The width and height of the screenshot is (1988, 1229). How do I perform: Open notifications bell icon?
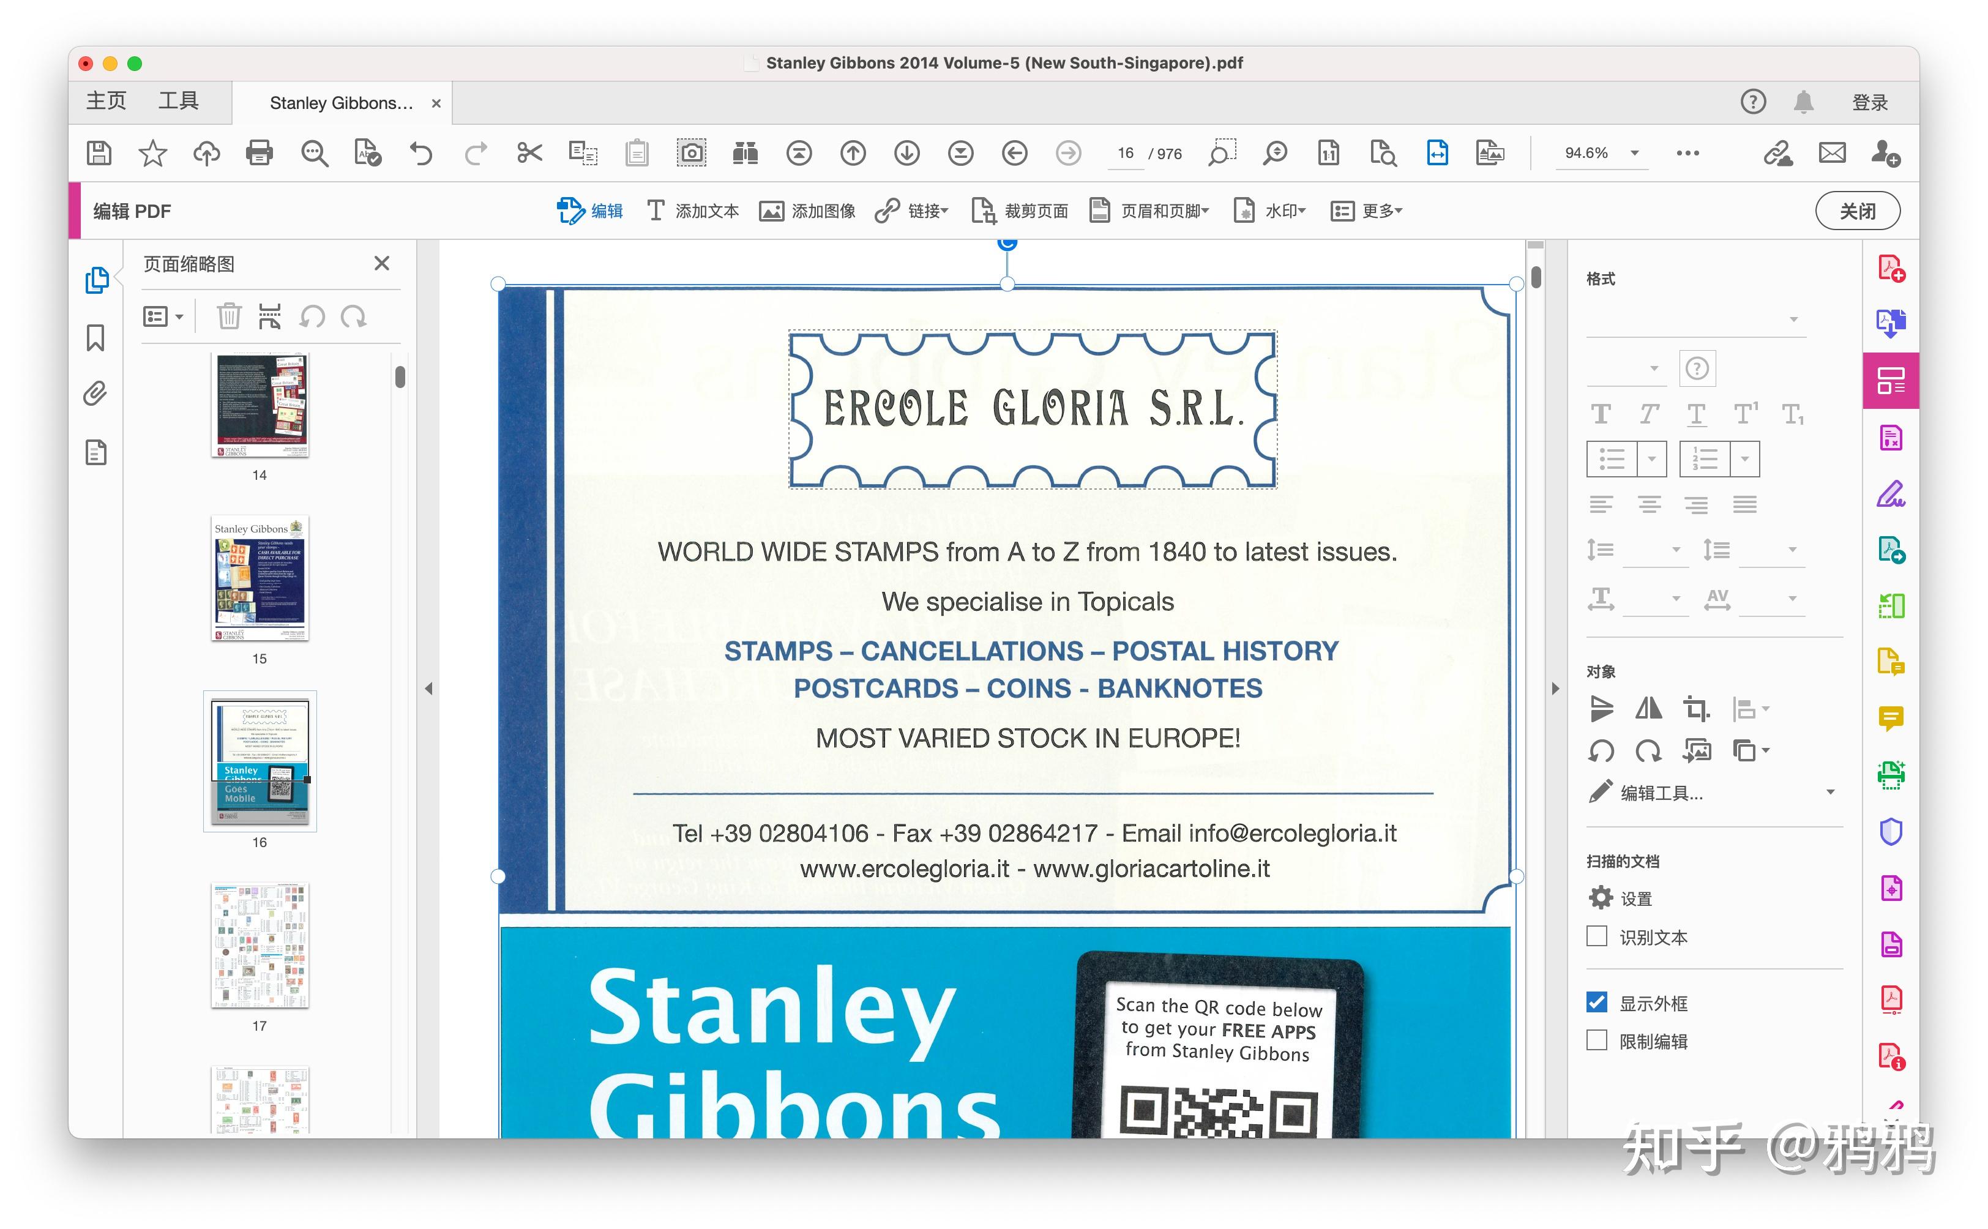(1804, 102)
